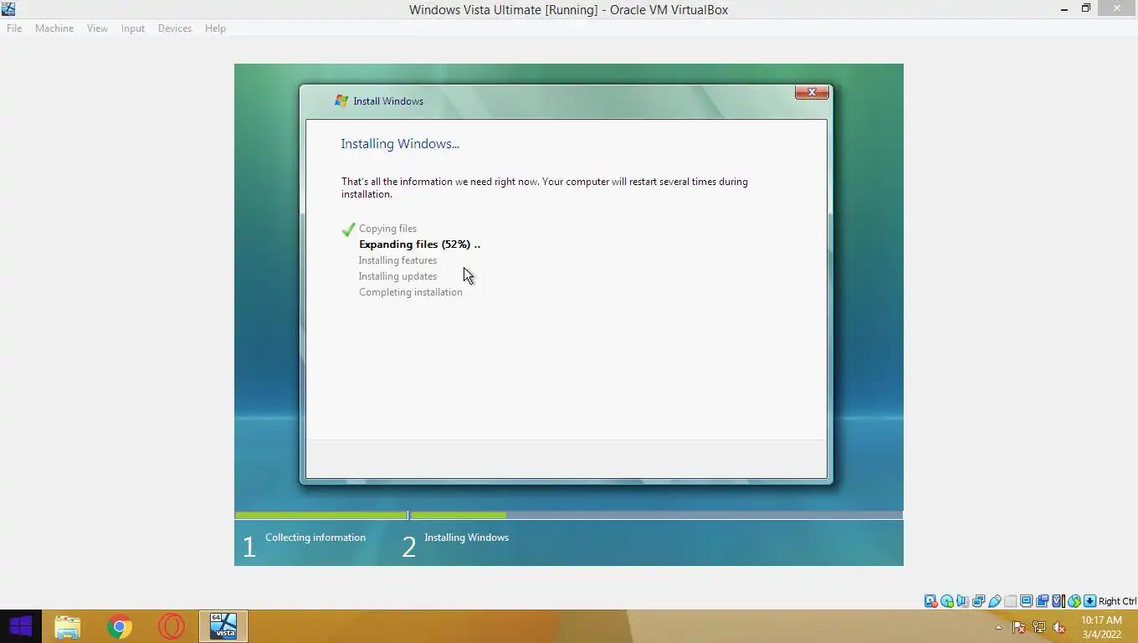Open the audio settings status icon
Viewport: 1138px width, 643px height.
pyautogui.click(x=963, y=601)
